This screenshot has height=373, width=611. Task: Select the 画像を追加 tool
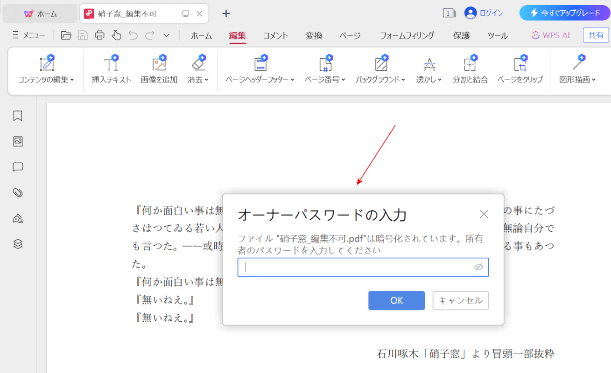[159, 69]
